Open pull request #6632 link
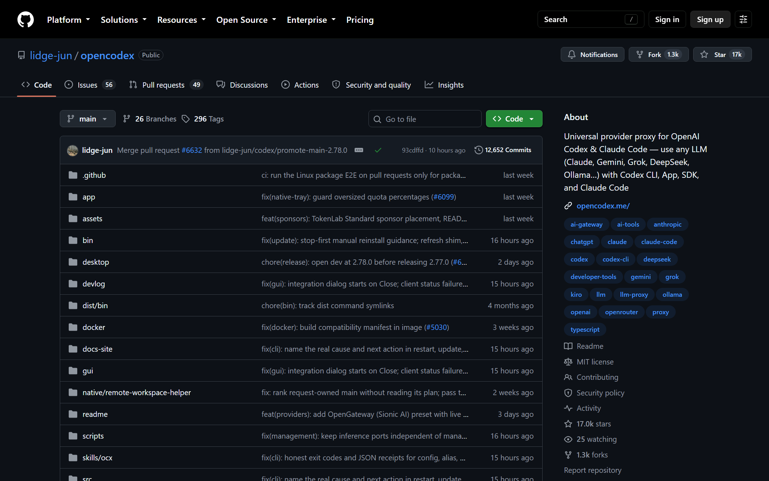769x481 pixels. click(x=192, y=150)
